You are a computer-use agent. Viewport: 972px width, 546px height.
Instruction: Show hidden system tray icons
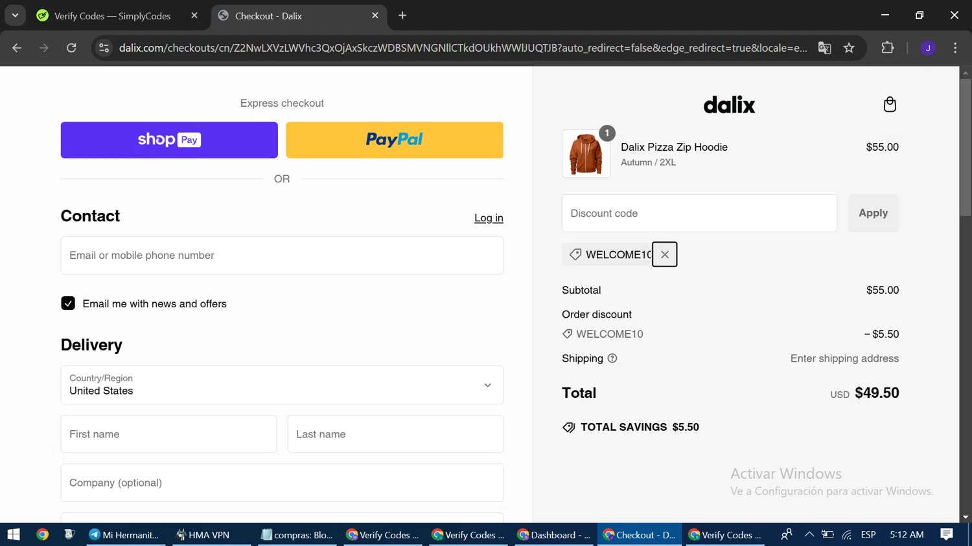(x=809, y=534)
